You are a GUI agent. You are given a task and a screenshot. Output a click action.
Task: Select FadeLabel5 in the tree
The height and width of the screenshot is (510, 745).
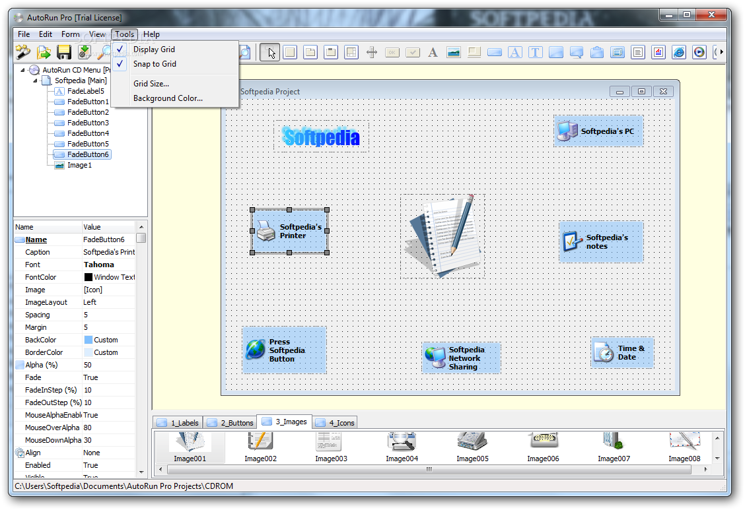coord(85,91)
